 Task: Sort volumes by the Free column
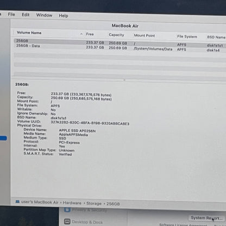point(90,34)
